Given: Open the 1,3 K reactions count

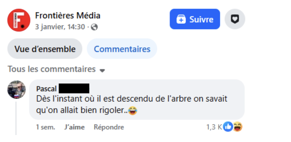Looking at the screenshot, I should (x=214, y=127).
